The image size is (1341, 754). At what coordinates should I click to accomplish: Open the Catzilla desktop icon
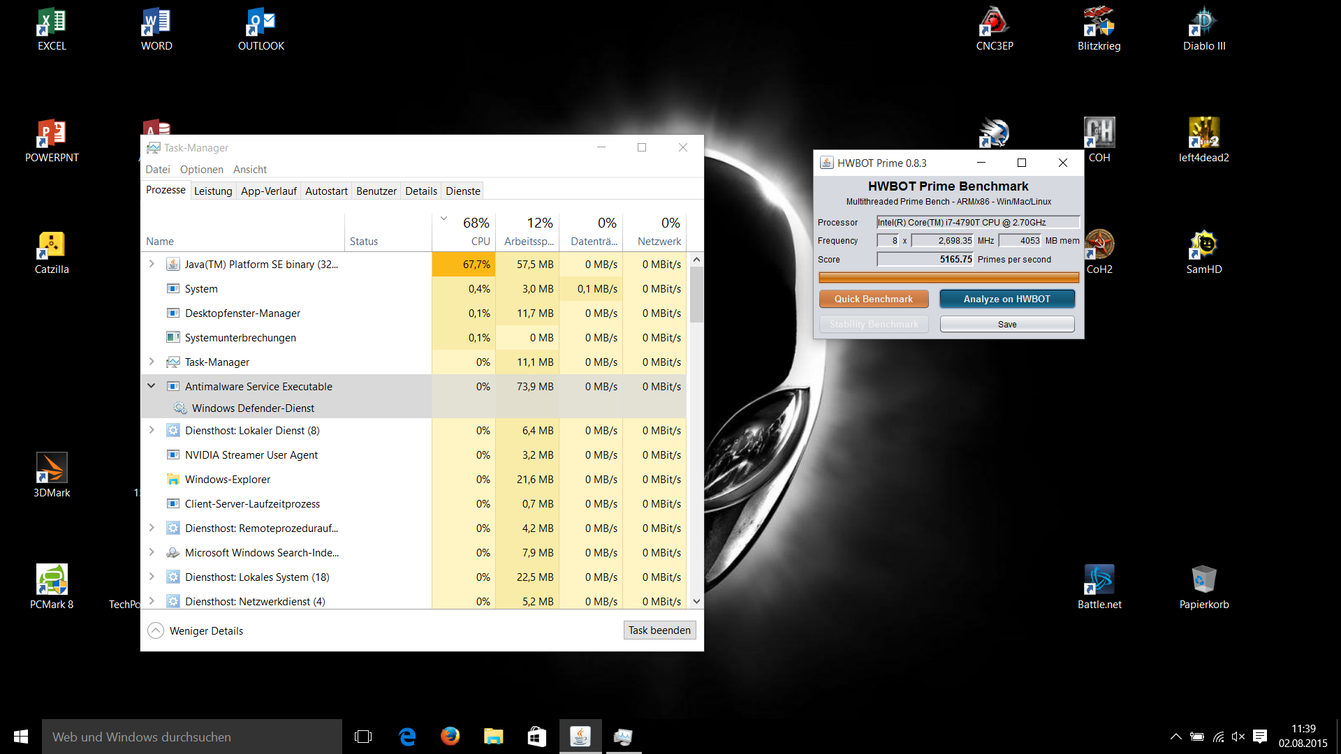[52, 253]
